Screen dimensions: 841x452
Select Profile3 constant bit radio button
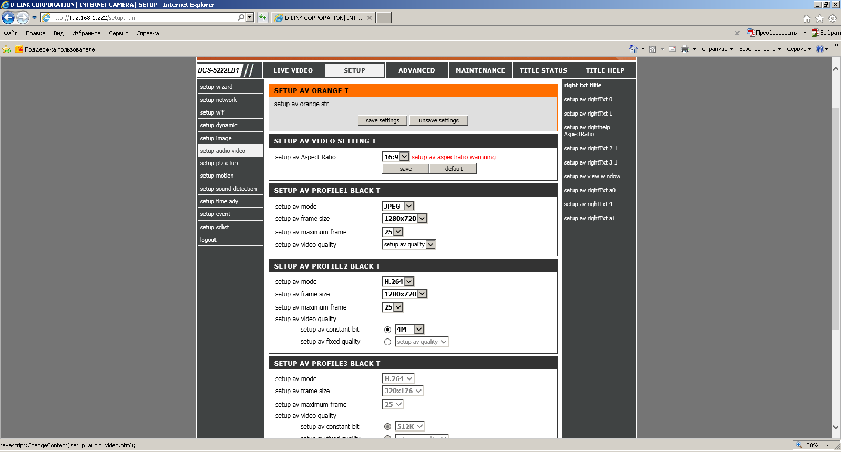pyautogui.click(x=387, y=427)
